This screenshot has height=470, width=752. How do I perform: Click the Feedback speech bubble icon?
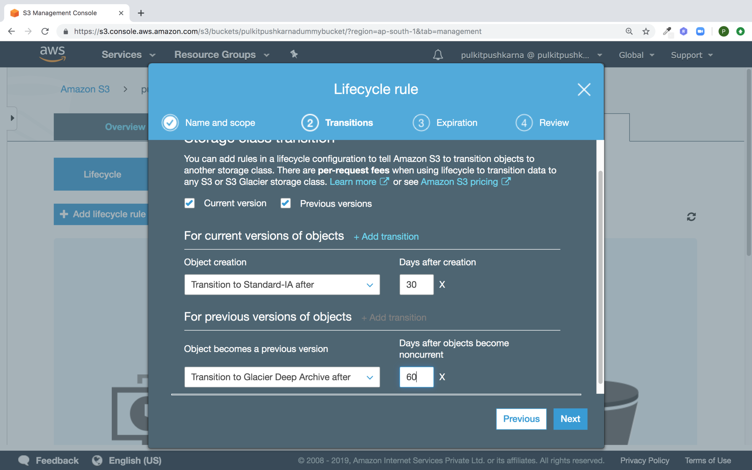[24, 460]
